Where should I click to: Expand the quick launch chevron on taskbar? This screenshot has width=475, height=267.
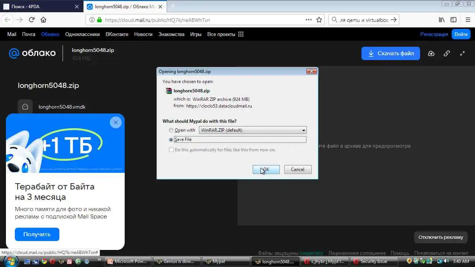99,260
